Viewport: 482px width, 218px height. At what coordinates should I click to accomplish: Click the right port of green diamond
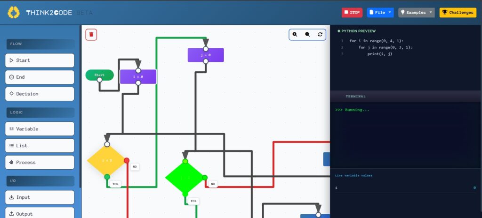coord(205,178)
